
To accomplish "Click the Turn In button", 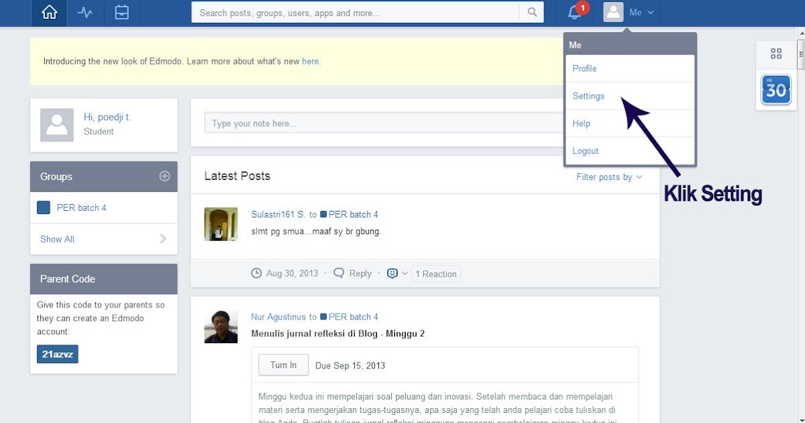I will (x=284, y=365).
